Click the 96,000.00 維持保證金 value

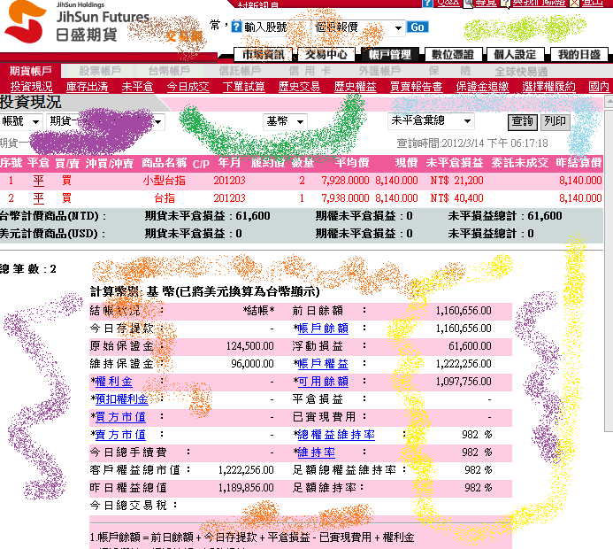(252, 364)
